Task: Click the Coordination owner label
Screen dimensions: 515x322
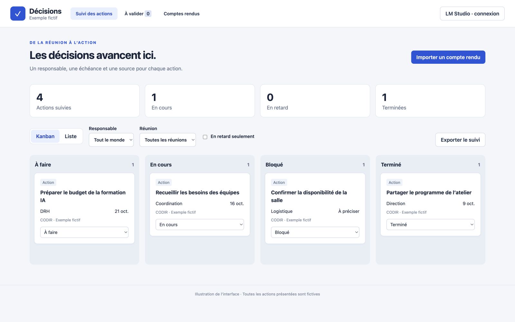Action: point(169,204)
